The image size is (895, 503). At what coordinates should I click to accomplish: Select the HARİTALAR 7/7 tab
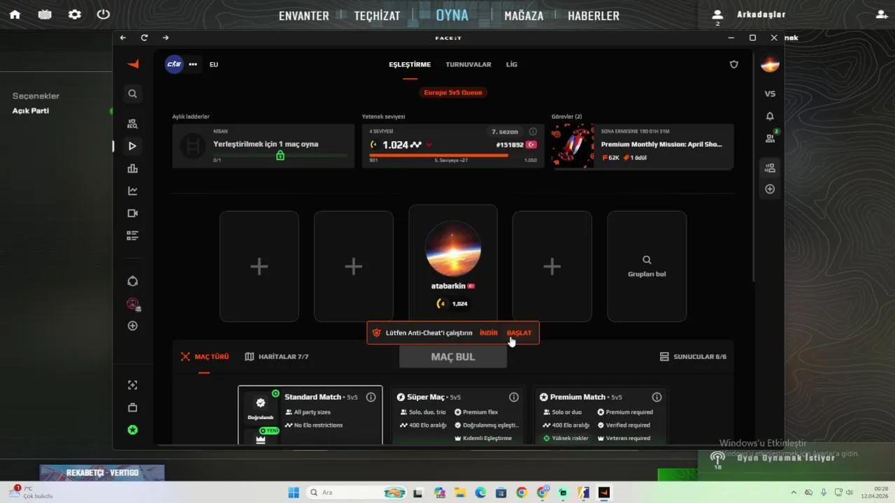point(277,356)
